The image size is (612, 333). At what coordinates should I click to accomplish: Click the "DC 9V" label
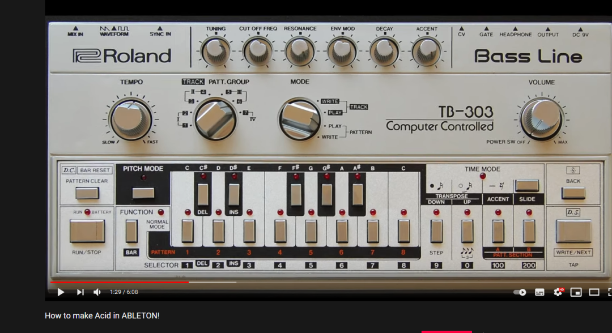pos(580,35)
